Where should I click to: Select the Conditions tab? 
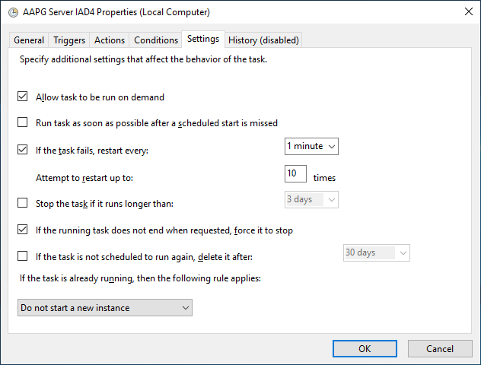pyautogui.click(x=156, y=40)
